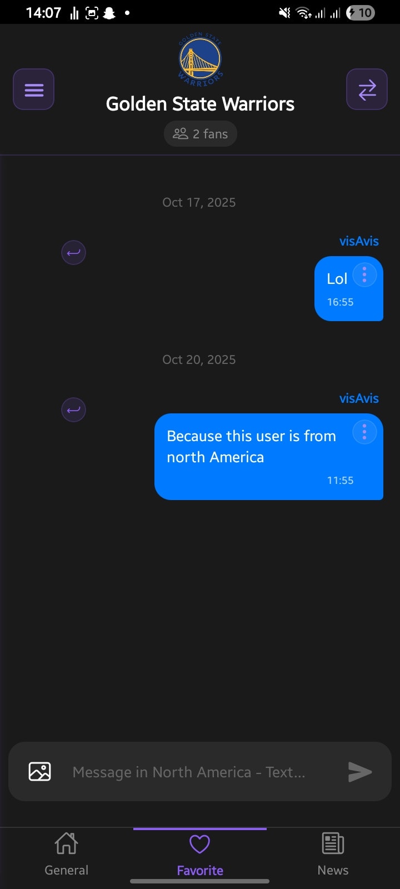The image size is (400, 889).
Task: Tap the visAvis username above Lol
Action: click(359, 241)
